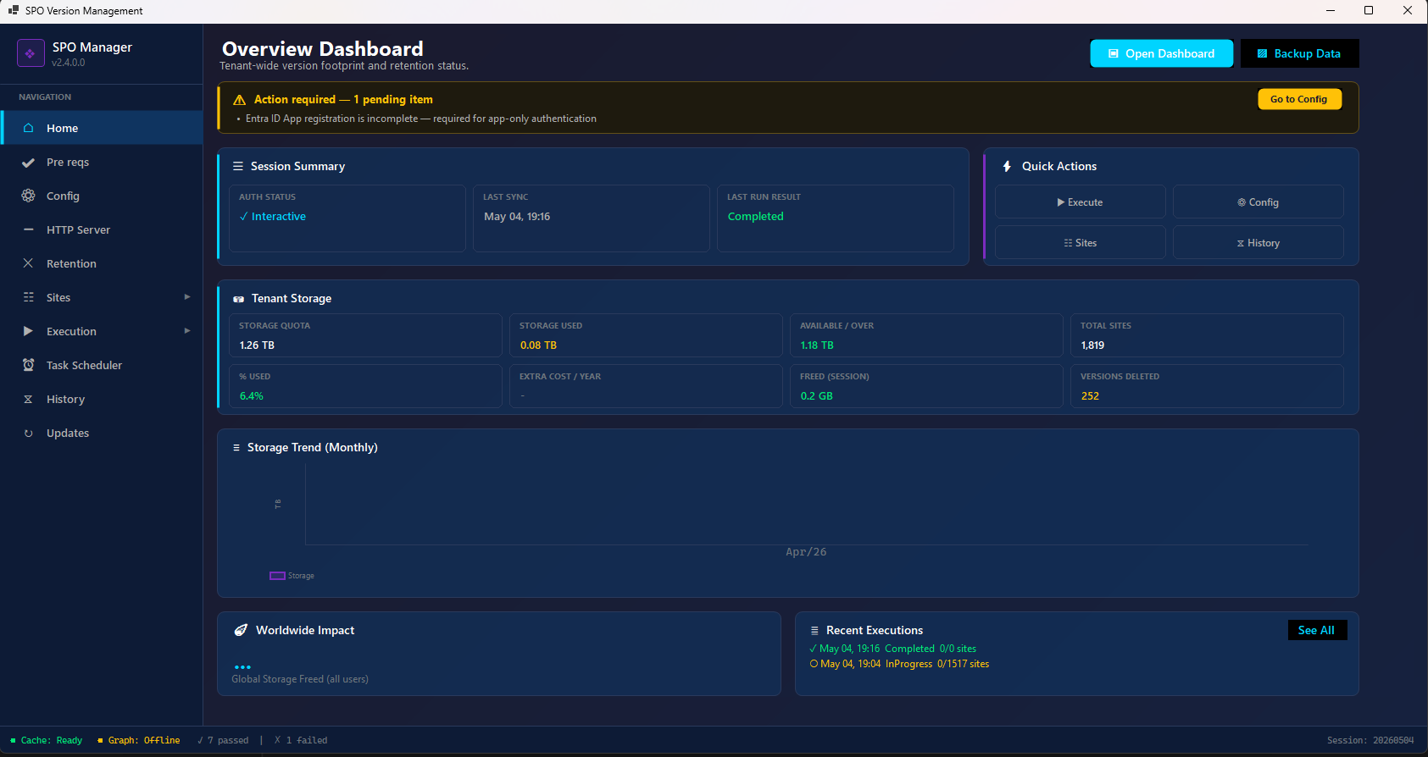Click the Freed (Session) 0.2 GB value
This screenshot has width=1428, height=757.
[816, 396]
